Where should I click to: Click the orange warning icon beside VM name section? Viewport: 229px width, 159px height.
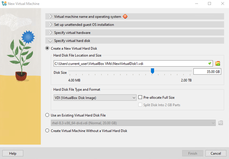point(125,16)
